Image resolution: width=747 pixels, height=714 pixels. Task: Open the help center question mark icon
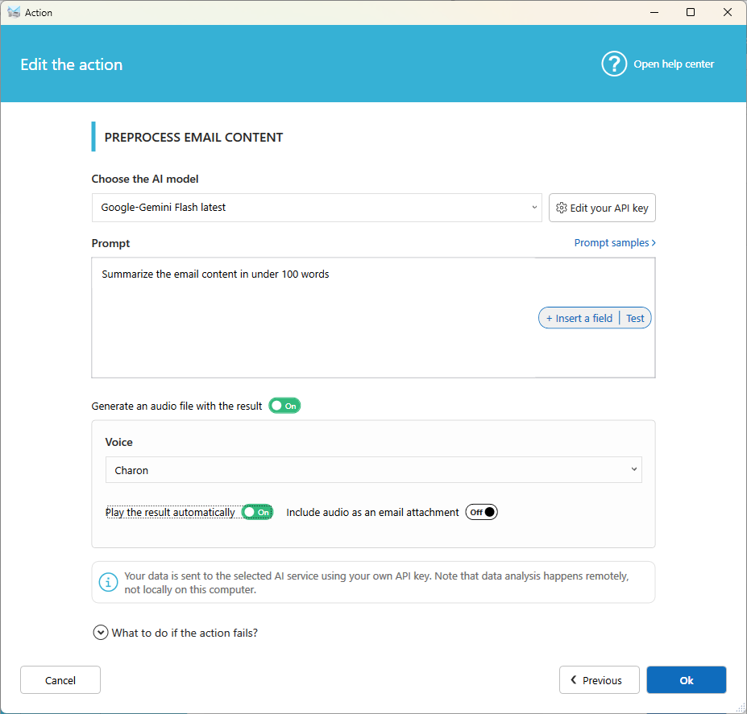pyautogui.click(x=613, y=64)
